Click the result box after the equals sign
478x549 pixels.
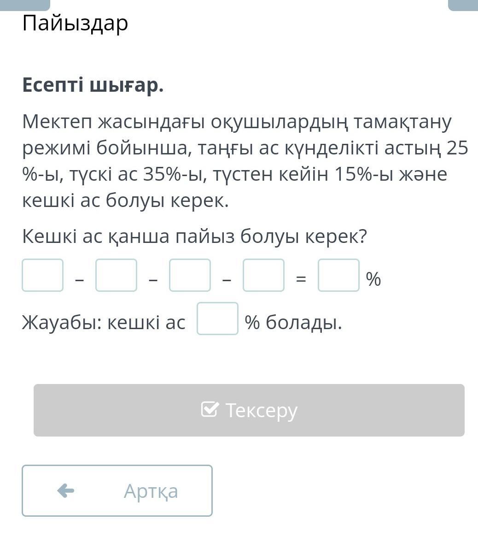click(x=338, y=275)
